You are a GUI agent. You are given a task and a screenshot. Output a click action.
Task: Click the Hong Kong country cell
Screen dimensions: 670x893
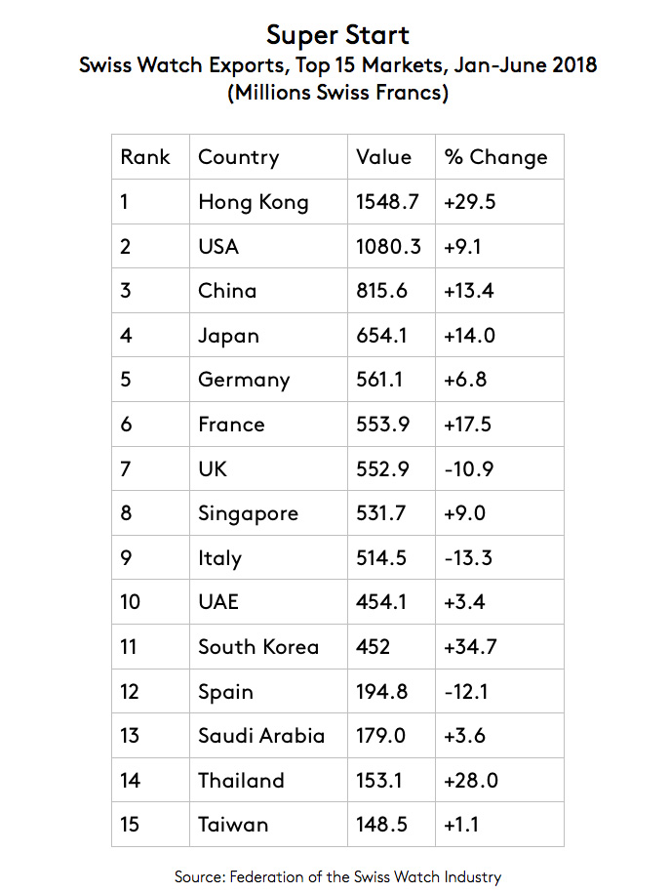[253, 202]
